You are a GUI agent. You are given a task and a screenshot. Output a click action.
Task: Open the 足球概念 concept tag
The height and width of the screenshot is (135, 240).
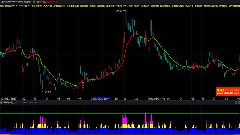tap(110, 6)
